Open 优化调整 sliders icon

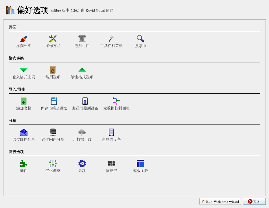53,164
